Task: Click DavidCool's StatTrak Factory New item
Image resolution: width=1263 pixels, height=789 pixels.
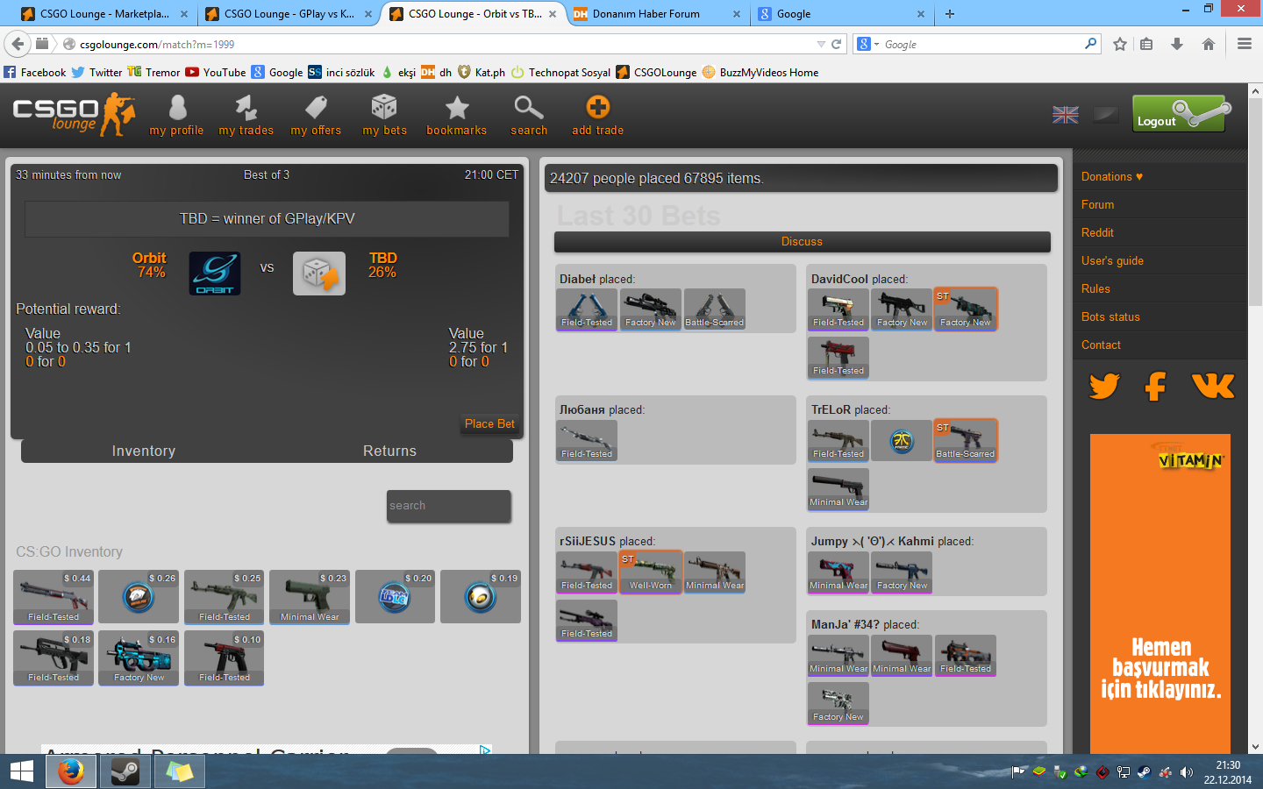Action: (x=966, y=309)
